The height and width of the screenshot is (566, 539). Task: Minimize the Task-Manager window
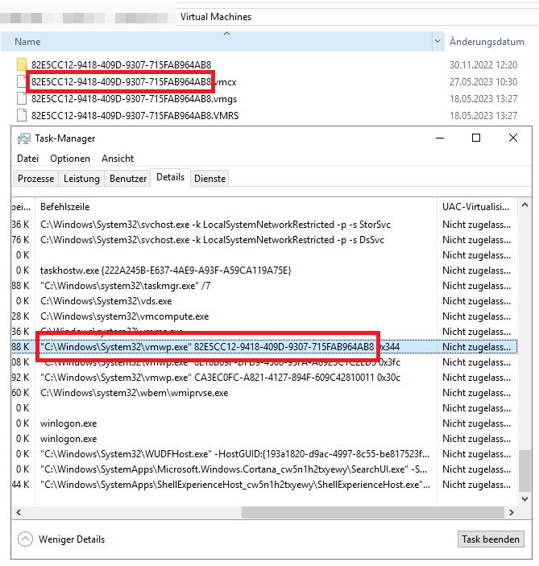click(439, 138)
